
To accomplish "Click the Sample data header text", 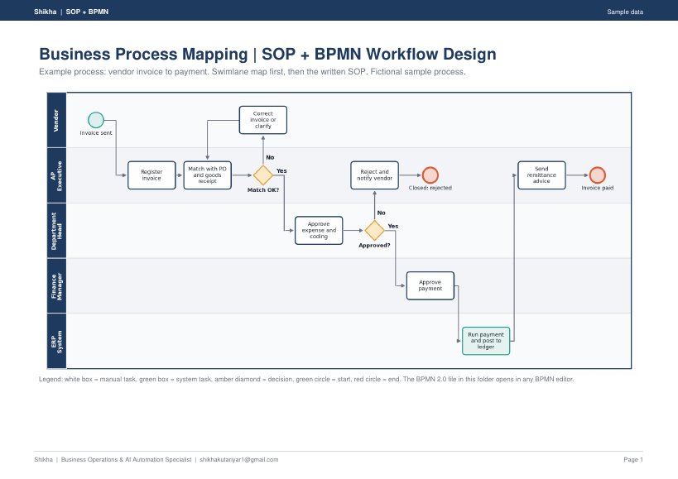I will click(625, 12).
